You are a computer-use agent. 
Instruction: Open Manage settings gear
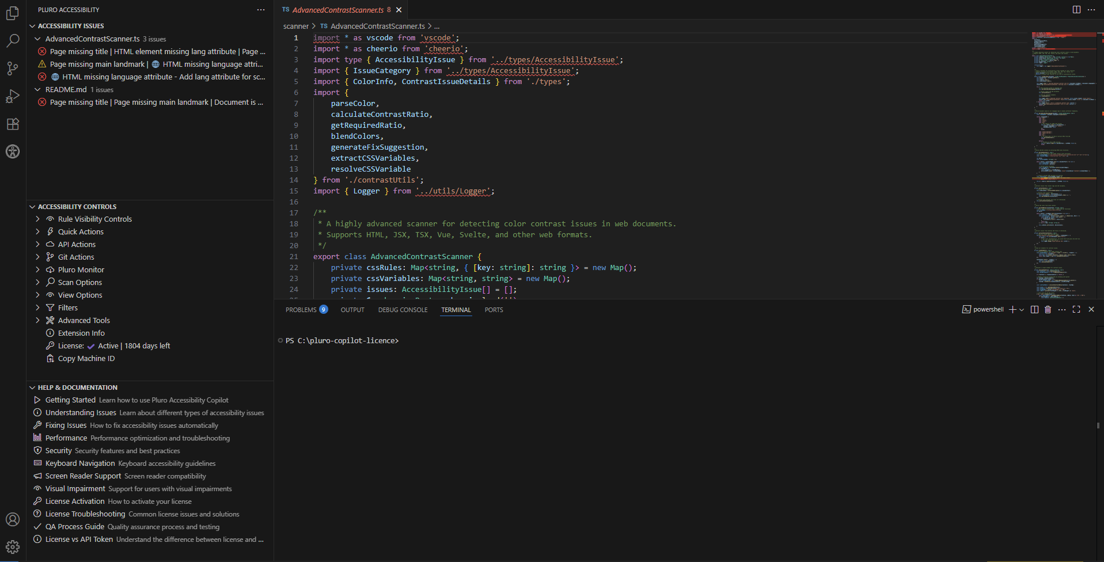pyautogui.click(x=13, y=547)
